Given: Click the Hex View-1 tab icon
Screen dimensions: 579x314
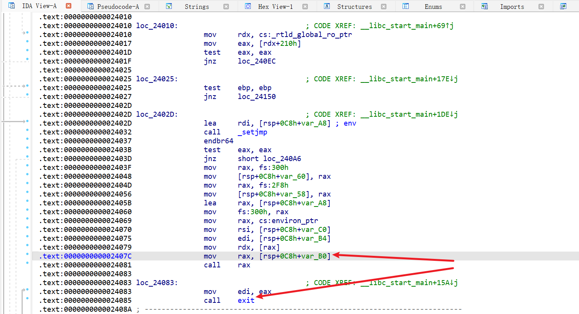Looking at the screenshot, I should (x=248, y=7).
